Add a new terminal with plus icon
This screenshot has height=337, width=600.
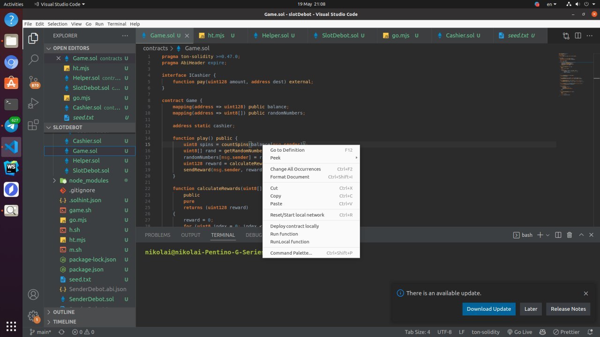[x=540, y=235]
